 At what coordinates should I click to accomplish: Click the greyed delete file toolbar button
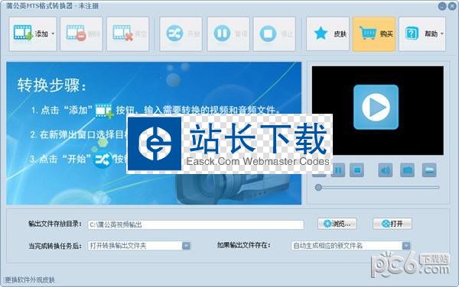tap(81, 34)
